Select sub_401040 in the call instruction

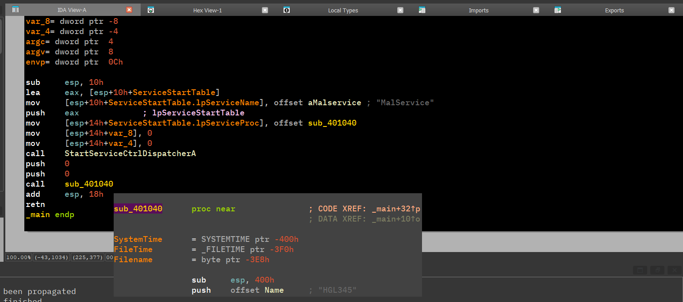pos(89,184)
